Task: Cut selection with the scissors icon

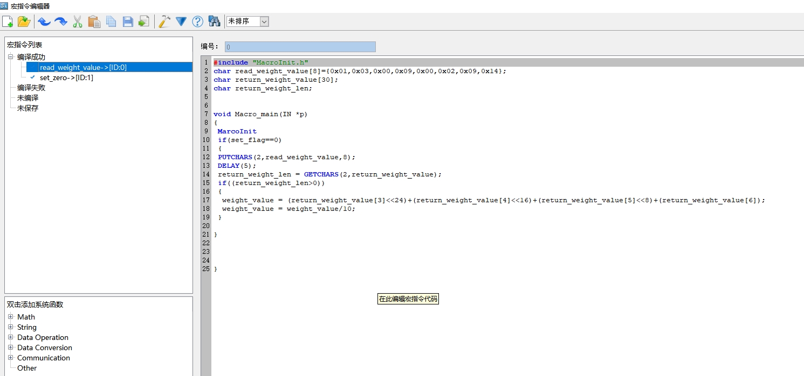Action: (78, 22)
